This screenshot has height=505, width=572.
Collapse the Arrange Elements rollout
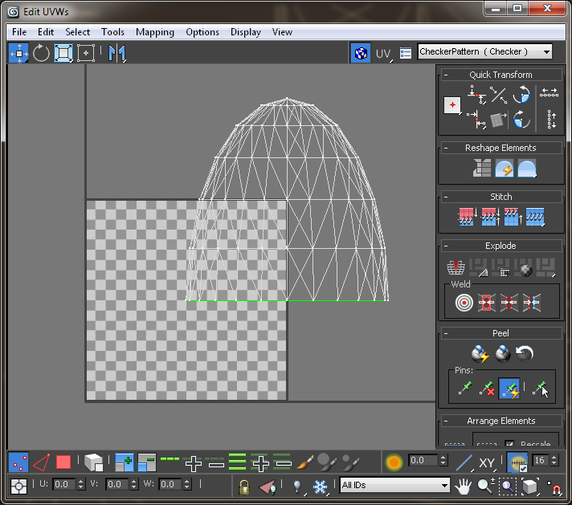click(x=446, y=421)
